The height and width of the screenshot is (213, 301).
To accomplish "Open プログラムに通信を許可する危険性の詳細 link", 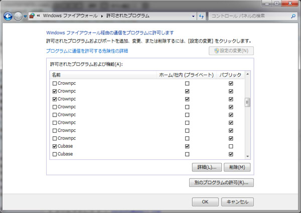I will (x=87, y=51).
